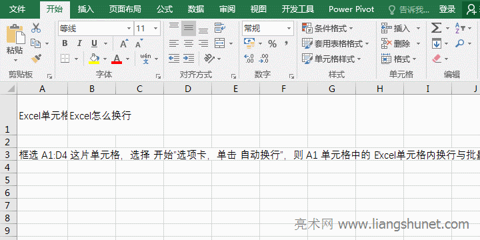Viewport: 480px width, 240px height.
Task: Toggle the Middle Align button
Action: pyautogui.click(x=189, y=28)
